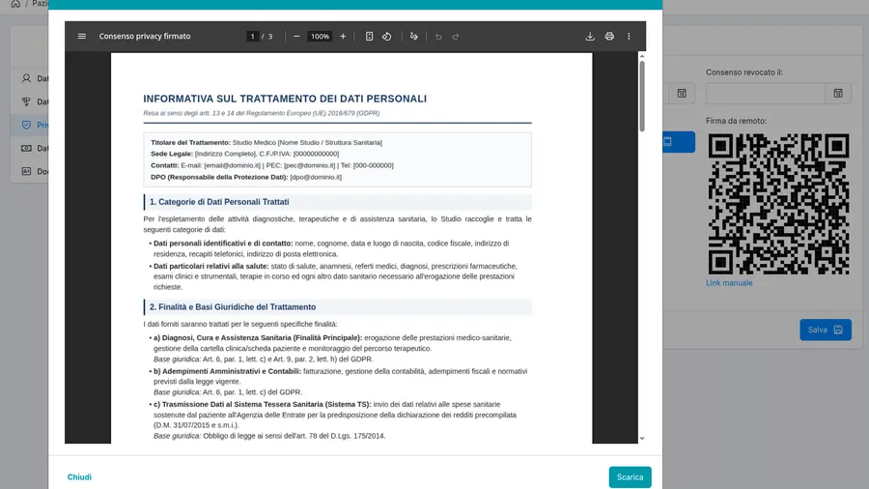This screenshot has width=869, height=489.
Task: Click the DPO email dpo@dominio.it text
Action: click(316, 177)
